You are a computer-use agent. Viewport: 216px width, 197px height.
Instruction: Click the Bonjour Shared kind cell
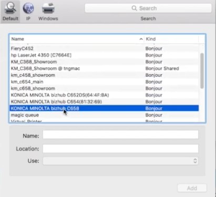click(162, 68)
